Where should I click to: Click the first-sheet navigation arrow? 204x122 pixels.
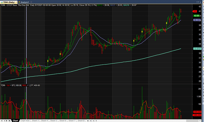[1, 121]
